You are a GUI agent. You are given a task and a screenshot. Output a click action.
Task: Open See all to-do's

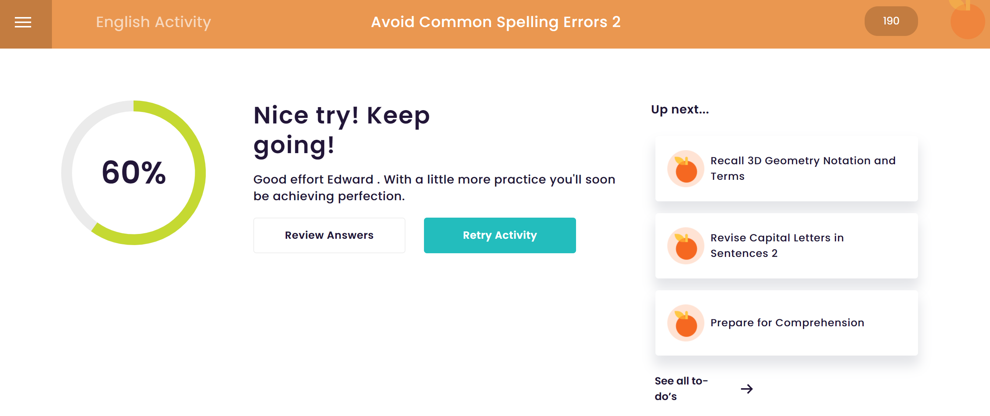(681, 388)
